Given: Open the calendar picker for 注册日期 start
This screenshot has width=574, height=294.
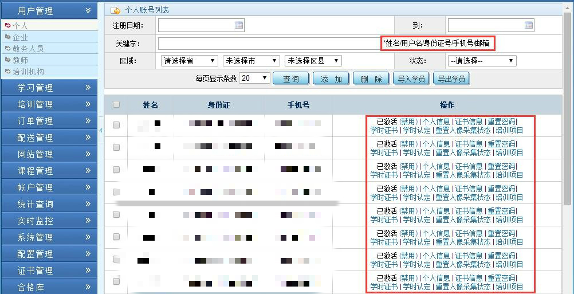Looking at the screenshot, I should click(x=239, y=25).
